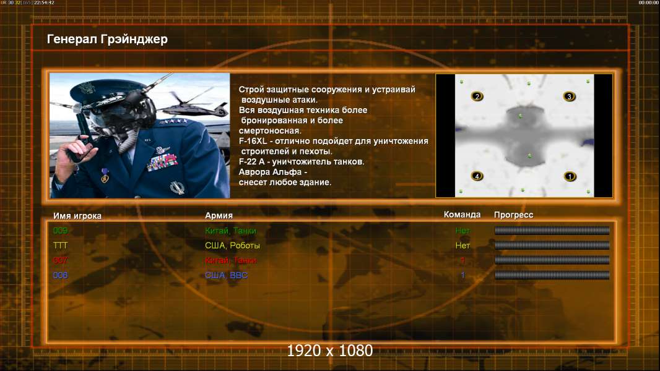Viewport: 660px width, 371px height.
Task: Click the green 'Китай, Танки' army entry
Action: click(x=230, y=231)
